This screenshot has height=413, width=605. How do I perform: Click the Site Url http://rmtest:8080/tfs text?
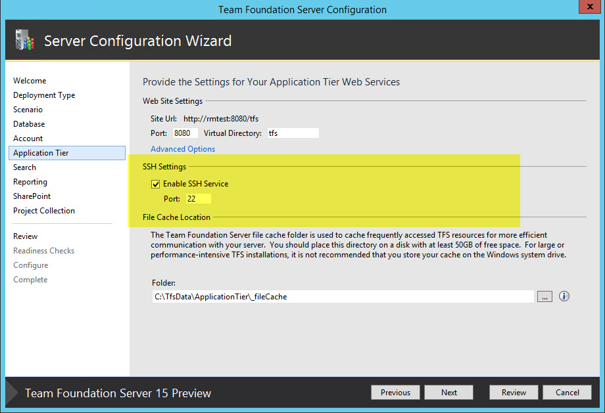tap(221, 119)
